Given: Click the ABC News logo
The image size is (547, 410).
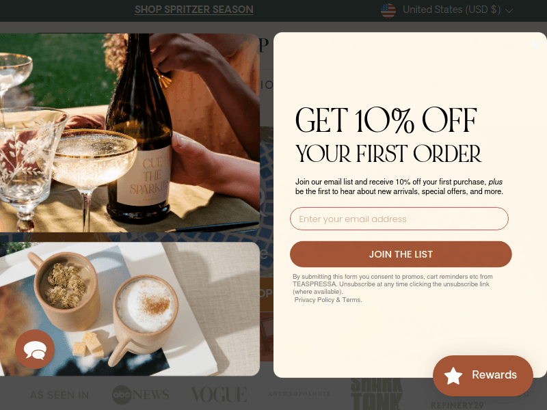Looking at the screenshot, I should click(x=140, y=395).
